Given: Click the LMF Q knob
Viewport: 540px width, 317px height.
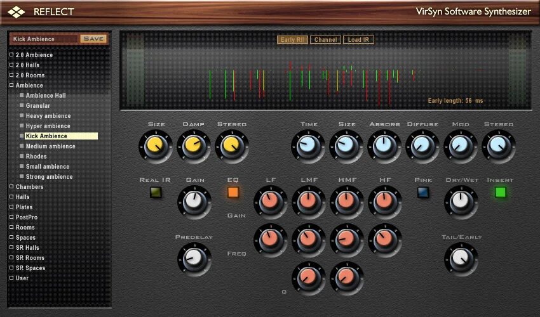Looking at the screenshot, I should (309, 278).
